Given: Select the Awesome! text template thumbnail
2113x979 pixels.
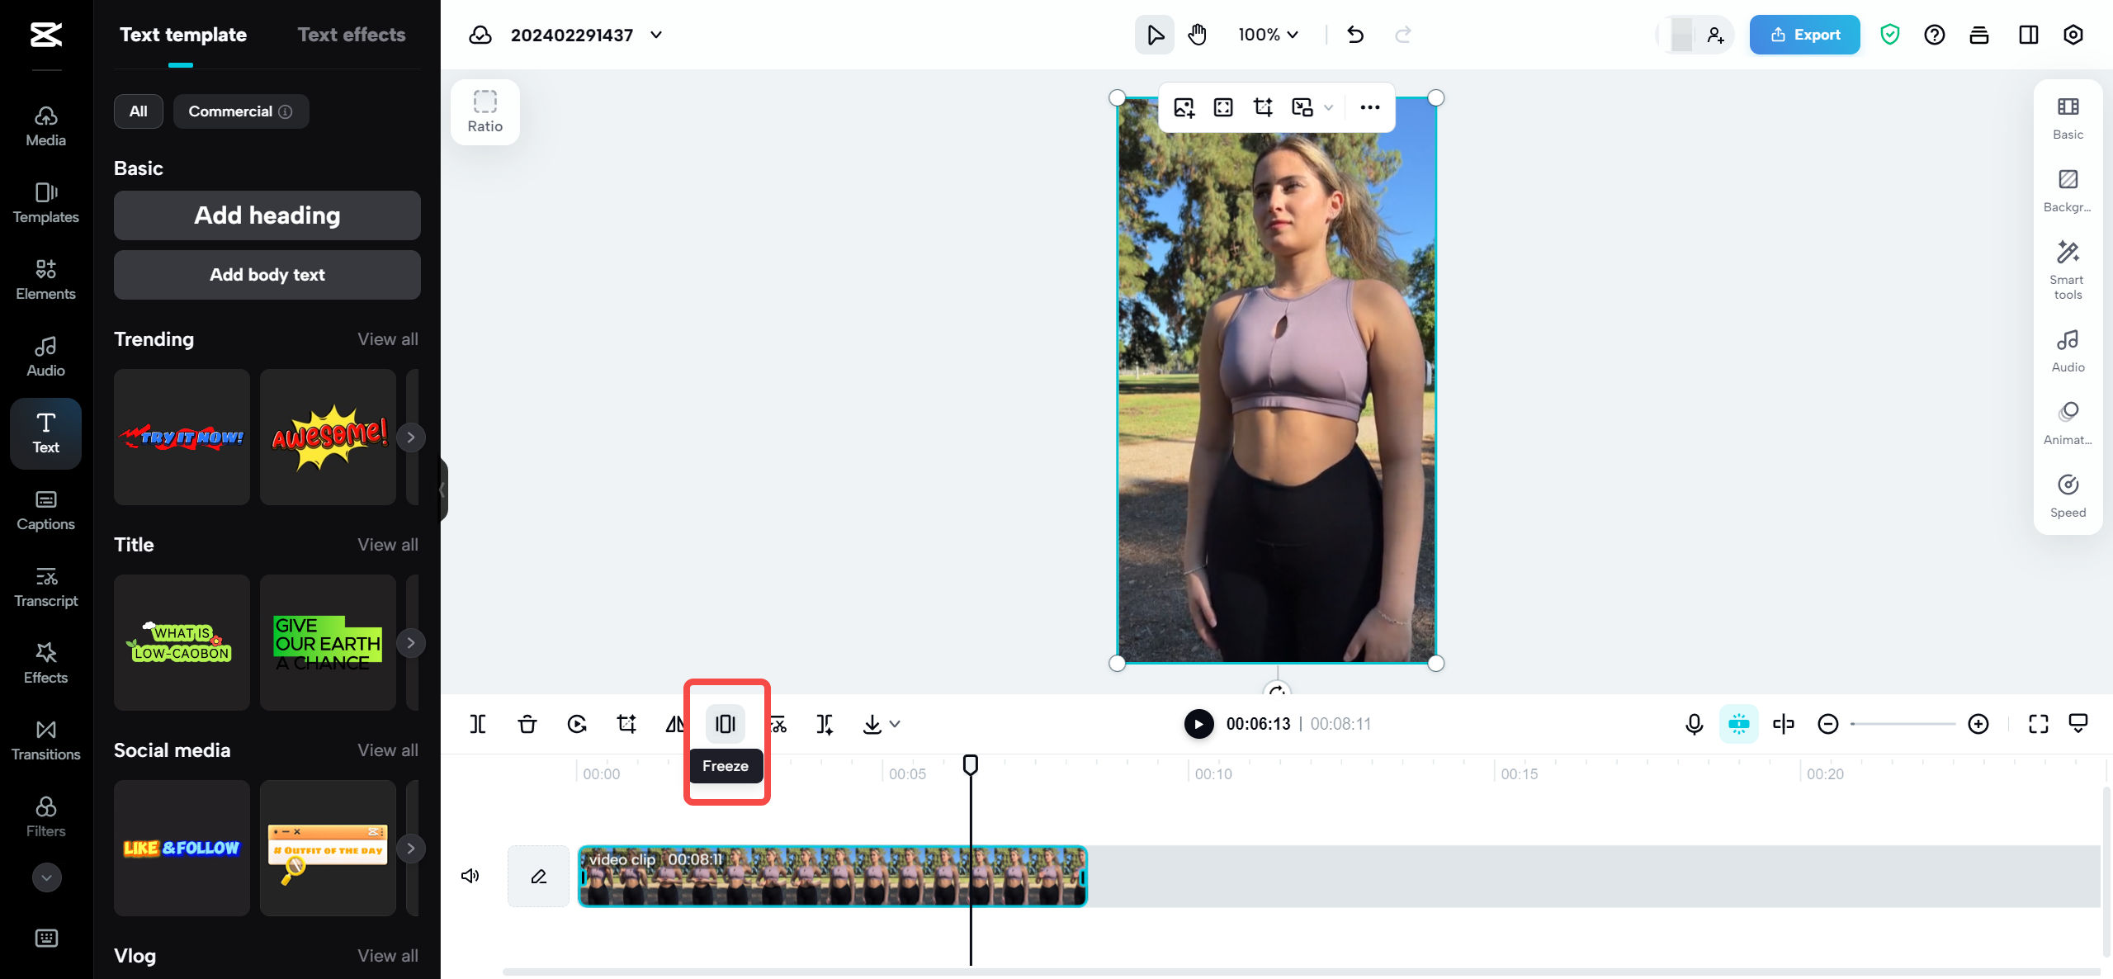Looking at the screenshot, I should pos(327,437).
